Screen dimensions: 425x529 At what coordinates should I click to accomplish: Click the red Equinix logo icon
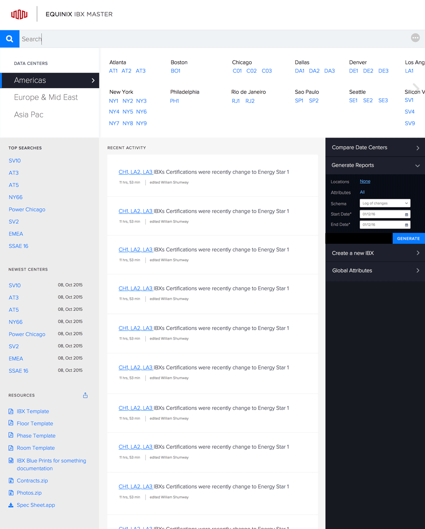(x=19, y=14)
